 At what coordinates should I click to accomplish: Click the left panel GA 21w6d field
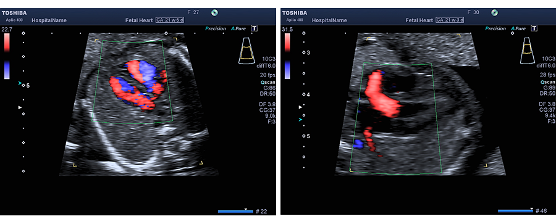(170, 20)
